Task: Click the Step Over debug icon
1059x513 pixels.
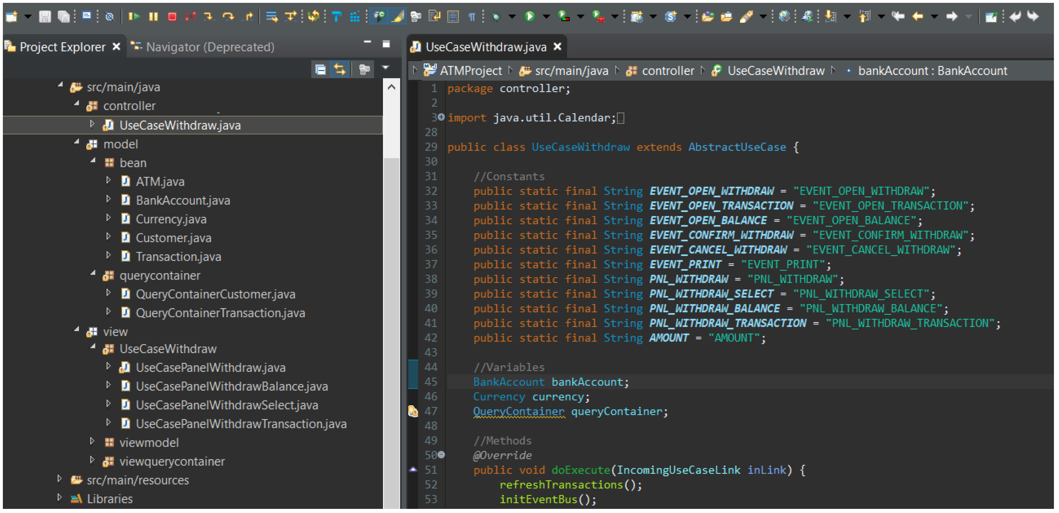Action: [x=228, y=16]
